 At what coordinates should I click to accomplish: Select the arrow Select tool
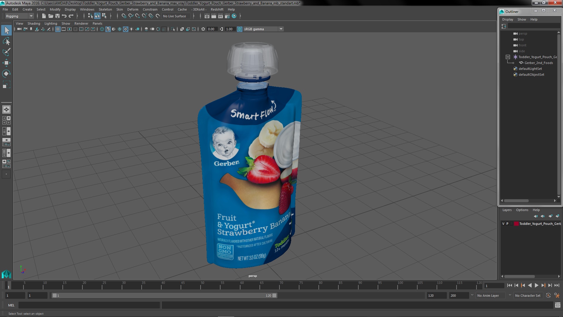pyautogui.click(x=6, y=30)
